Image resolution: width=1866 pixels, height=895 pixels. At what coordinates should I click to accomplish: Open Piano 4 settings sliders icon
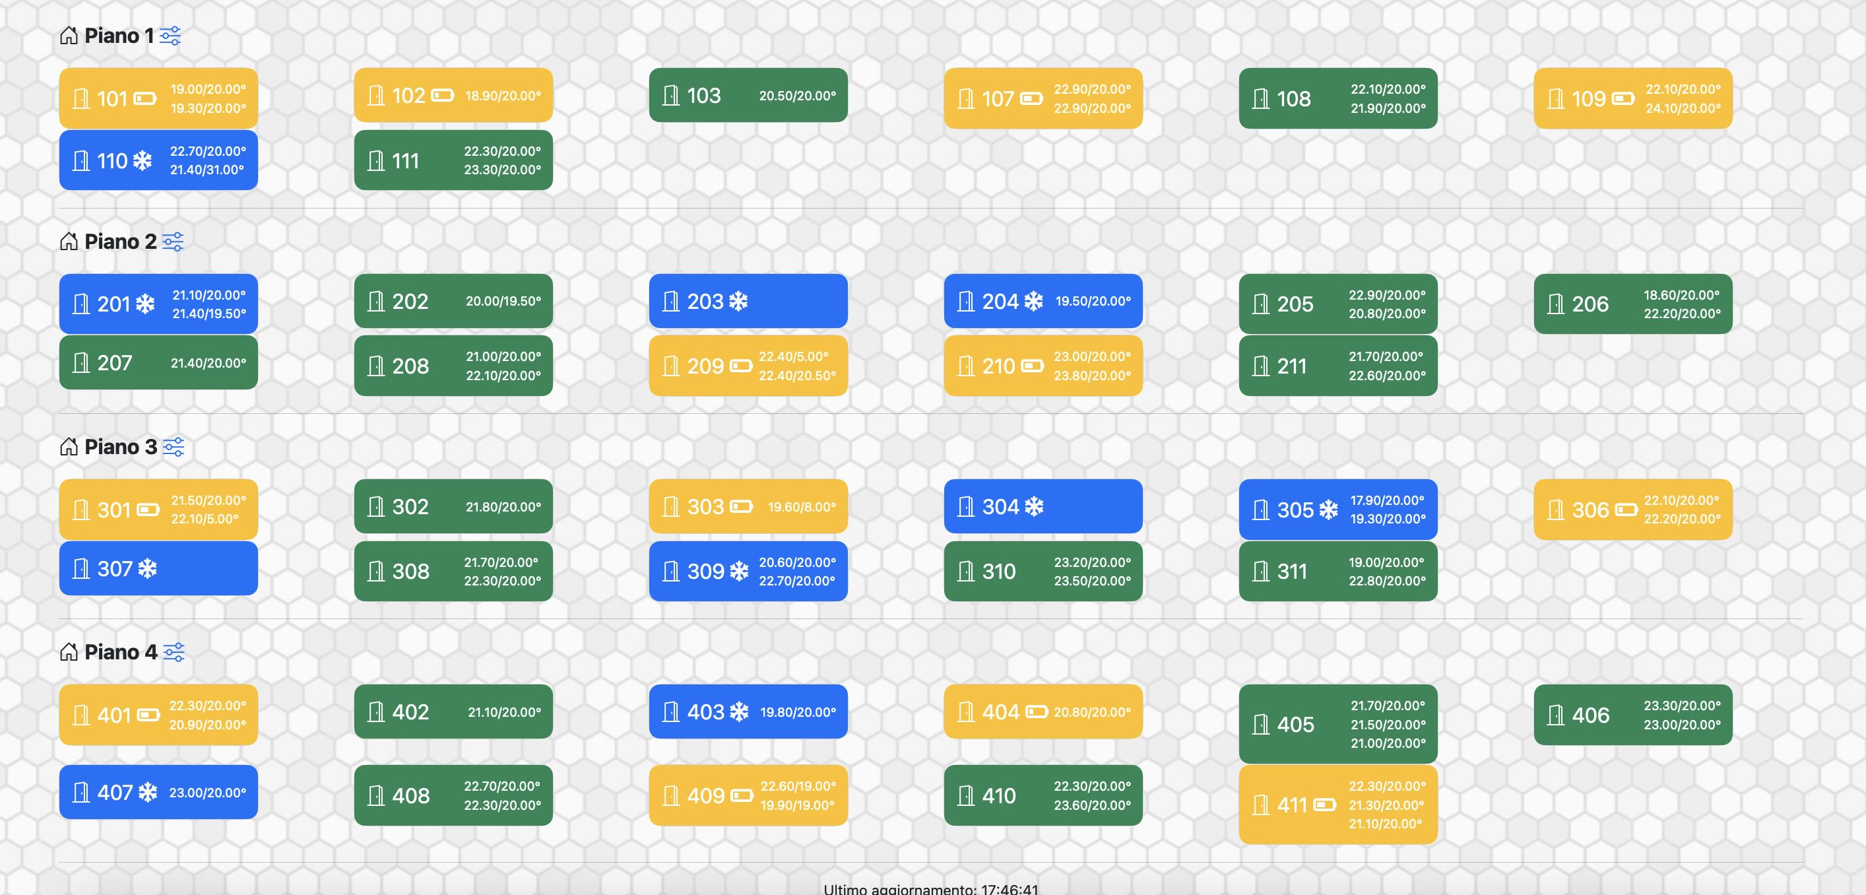pyautogui.click(x=174, y=652)
